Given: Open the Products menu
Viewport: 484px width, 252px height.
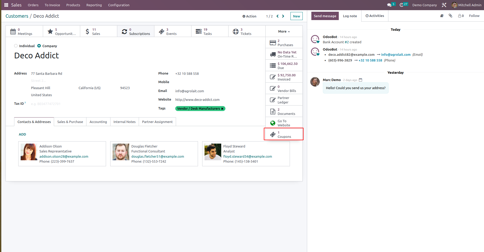Looking at the screenshot, I should [73, 5].
